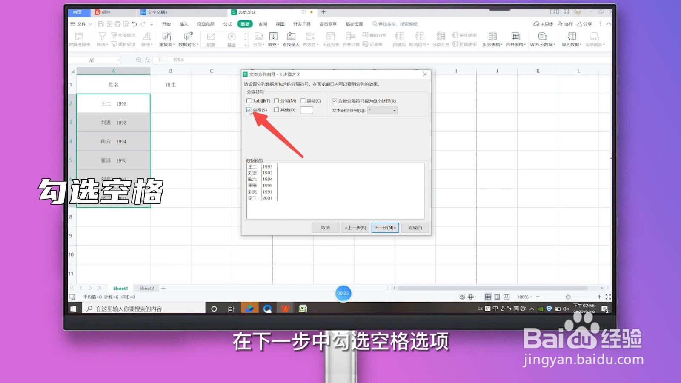681x383 pixels.
Task: Click the 分类汇总 subtotal icon
Action: point(441,37)
